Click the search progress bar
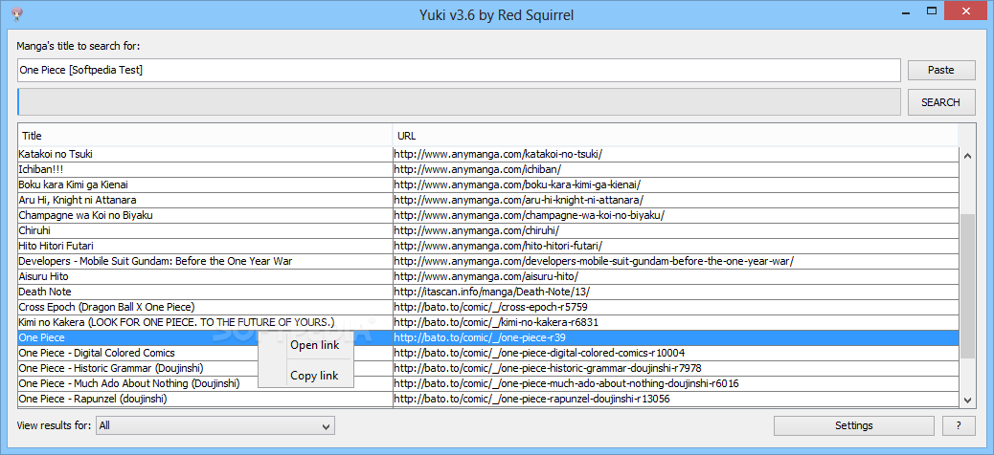 click(459, 102)
